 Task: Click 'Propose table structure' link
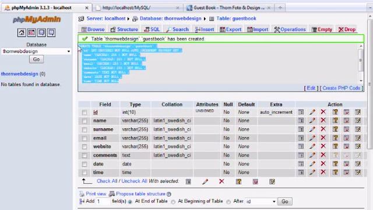point(140,194)
